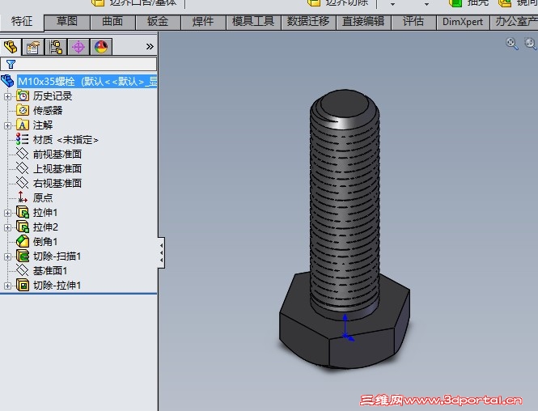Image resolution: width=538 pixels, height=411 pixels.
Task: Expand the 拉伸2 extrude feature
Action: coord(7,227)
